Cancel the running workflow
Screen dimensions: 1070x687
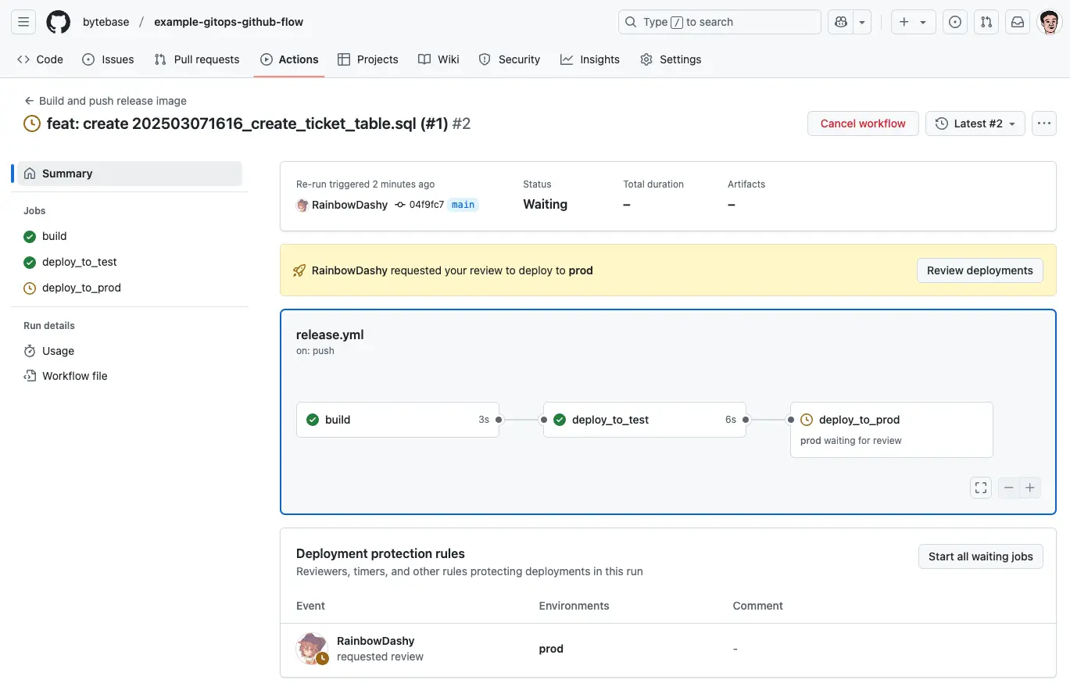(863, 123)
